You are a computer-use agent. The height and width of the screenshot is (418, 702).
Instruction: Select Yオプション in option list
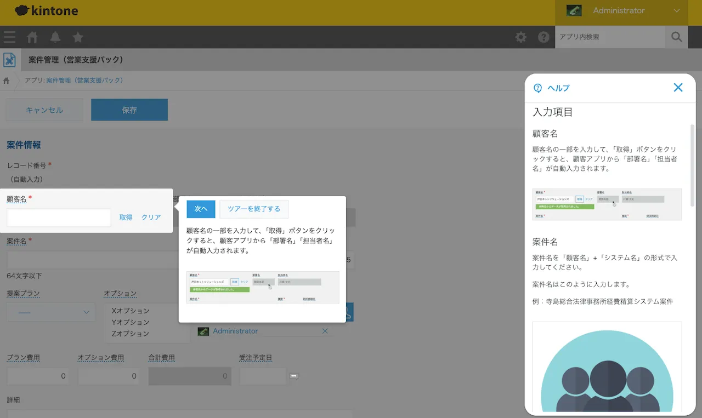131,322
